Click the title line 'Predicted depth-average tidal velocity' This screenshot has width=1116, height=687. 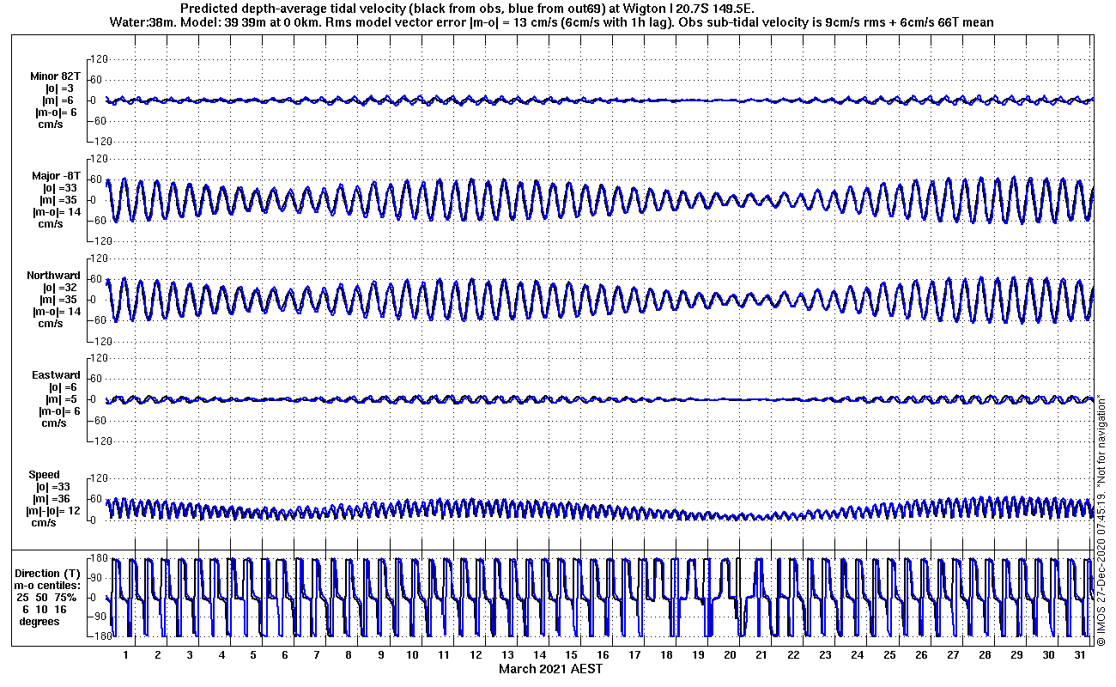click(x=467, y=9)
